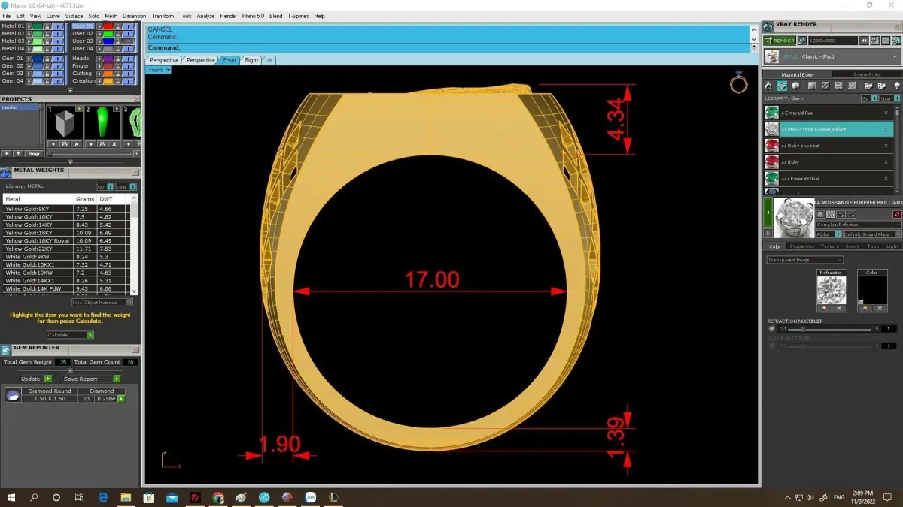Close the Projects panel
The height and width of the screenshot is (507, 903).
[137, 99]
